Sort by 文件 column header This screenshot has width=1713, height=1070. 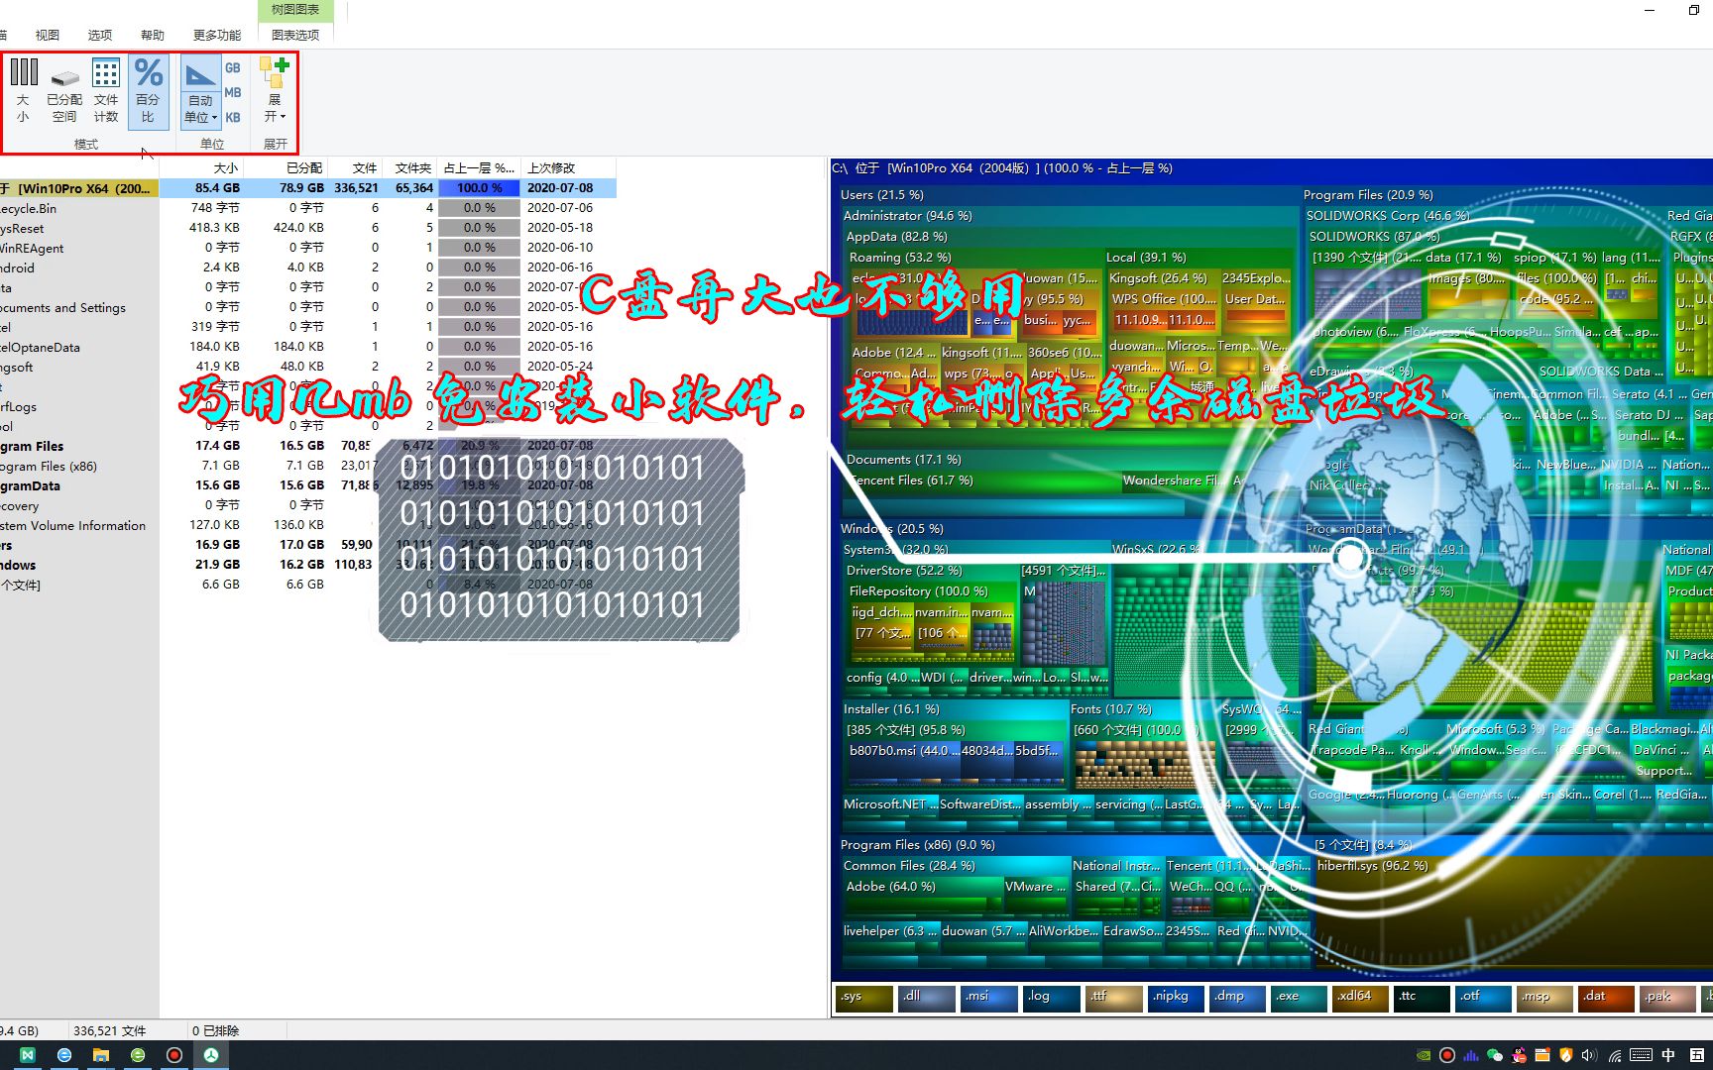[x=365, y=168]
